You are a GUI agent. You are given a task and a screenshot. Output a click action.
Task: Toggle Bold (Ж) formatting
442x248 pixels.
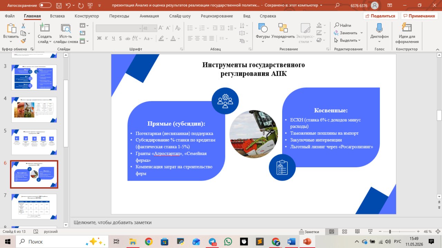tap(99, 38)
